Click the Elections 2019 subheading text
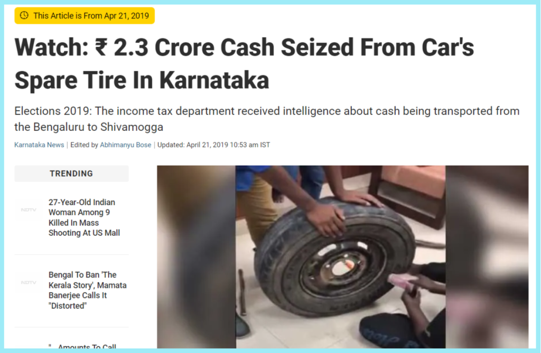Image resolution: width=541 pixels, height=353 pixels. (267, 119)
